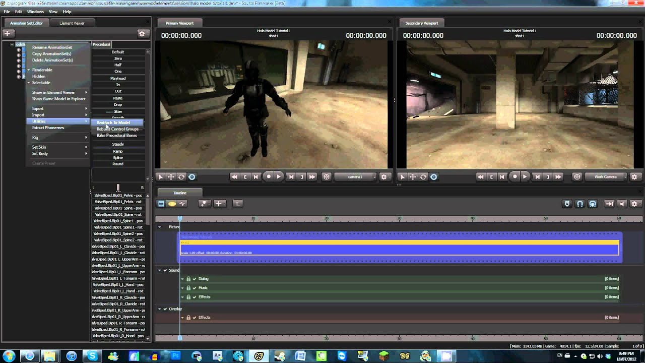Adjust the left-right balance slider
The image size is (645, 363).
118,188
